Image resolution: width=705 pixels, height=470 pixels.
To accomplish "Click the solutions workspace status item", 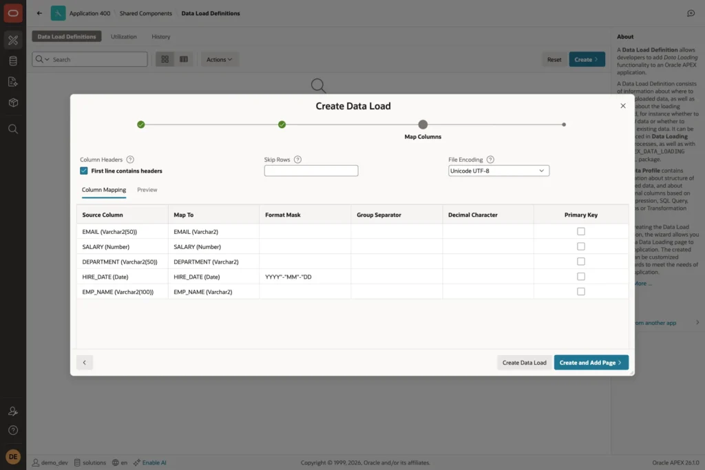I will [90, 462].
